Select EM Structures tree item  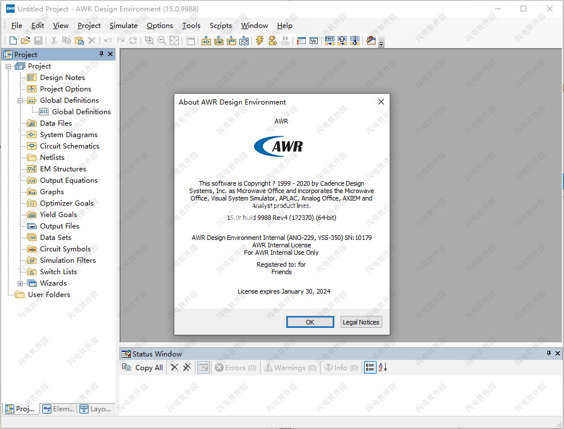63,169
